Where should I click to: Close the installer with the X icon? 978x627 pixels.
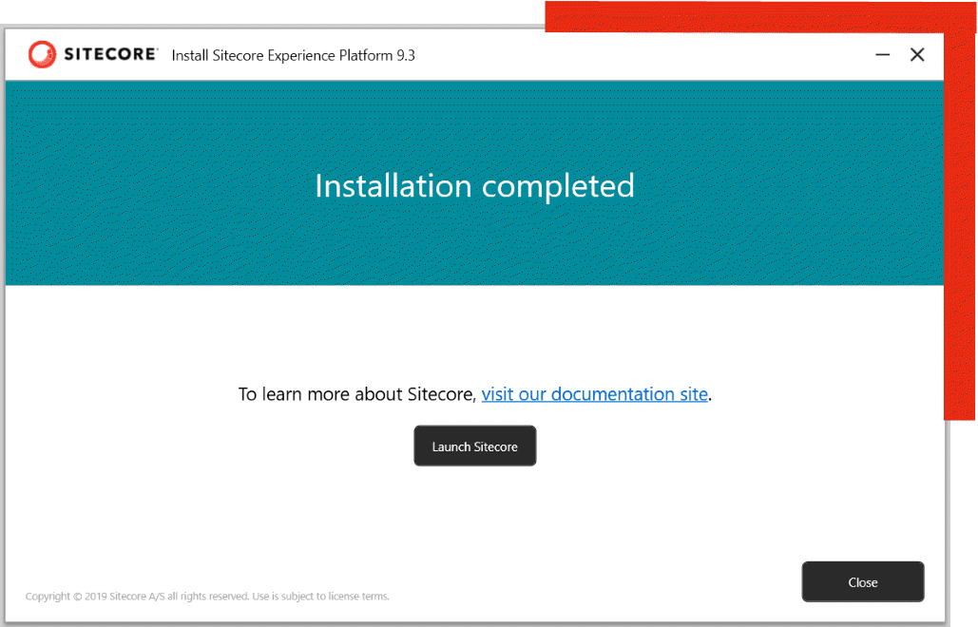point(917,55)
